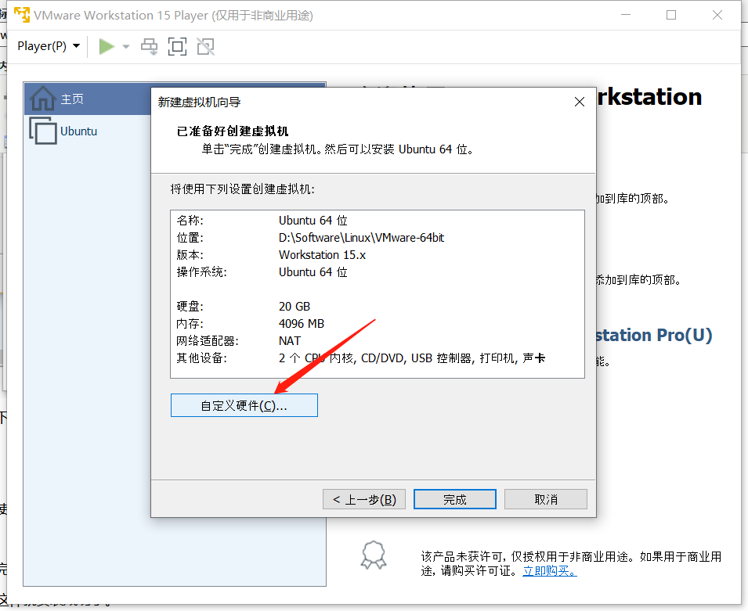The image size is (748, 611).
Task: Click the 已准备好创建虚拟机 heading
Action: tap(233, 131)
